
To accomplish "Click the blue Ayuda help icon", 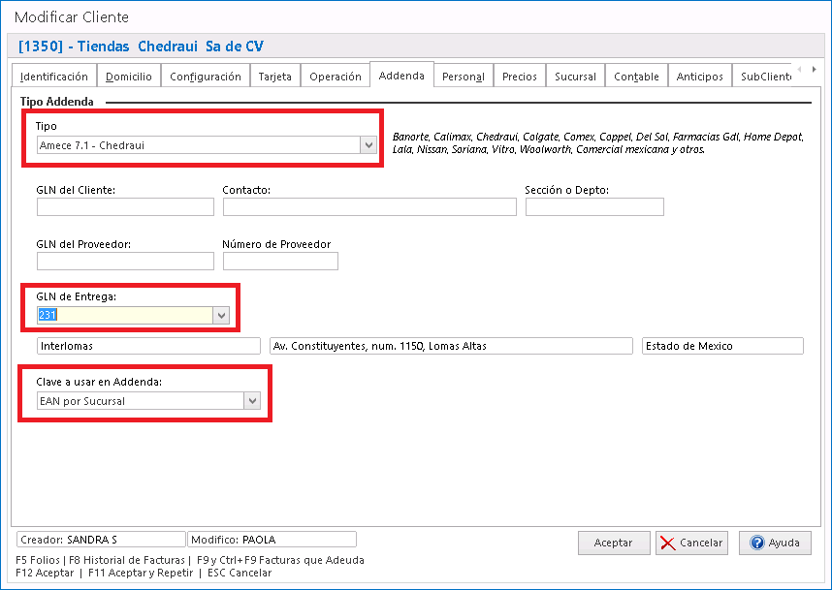I will (757, 543).
